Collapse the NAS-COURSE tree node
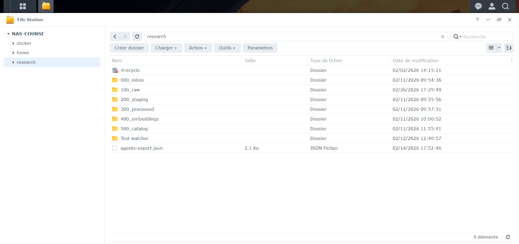The image size is (519, 244). [x=8, y=34]
